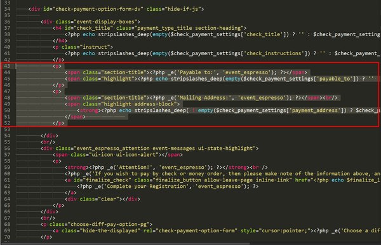The width and height of the screenshot is (381, 245).
Task: Click the 'Payable to:' string on line 44
Action: point(196,72)
